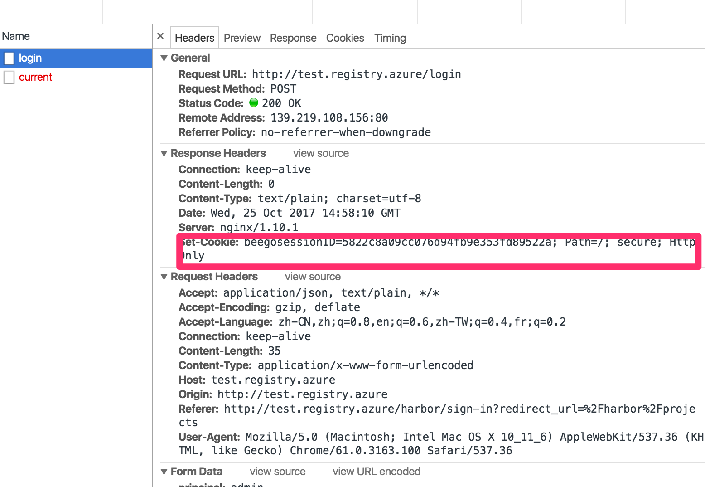View source of Form Data
Image resolution: width=705 pixels, height=487 pixels.
(x=278, y=472)
